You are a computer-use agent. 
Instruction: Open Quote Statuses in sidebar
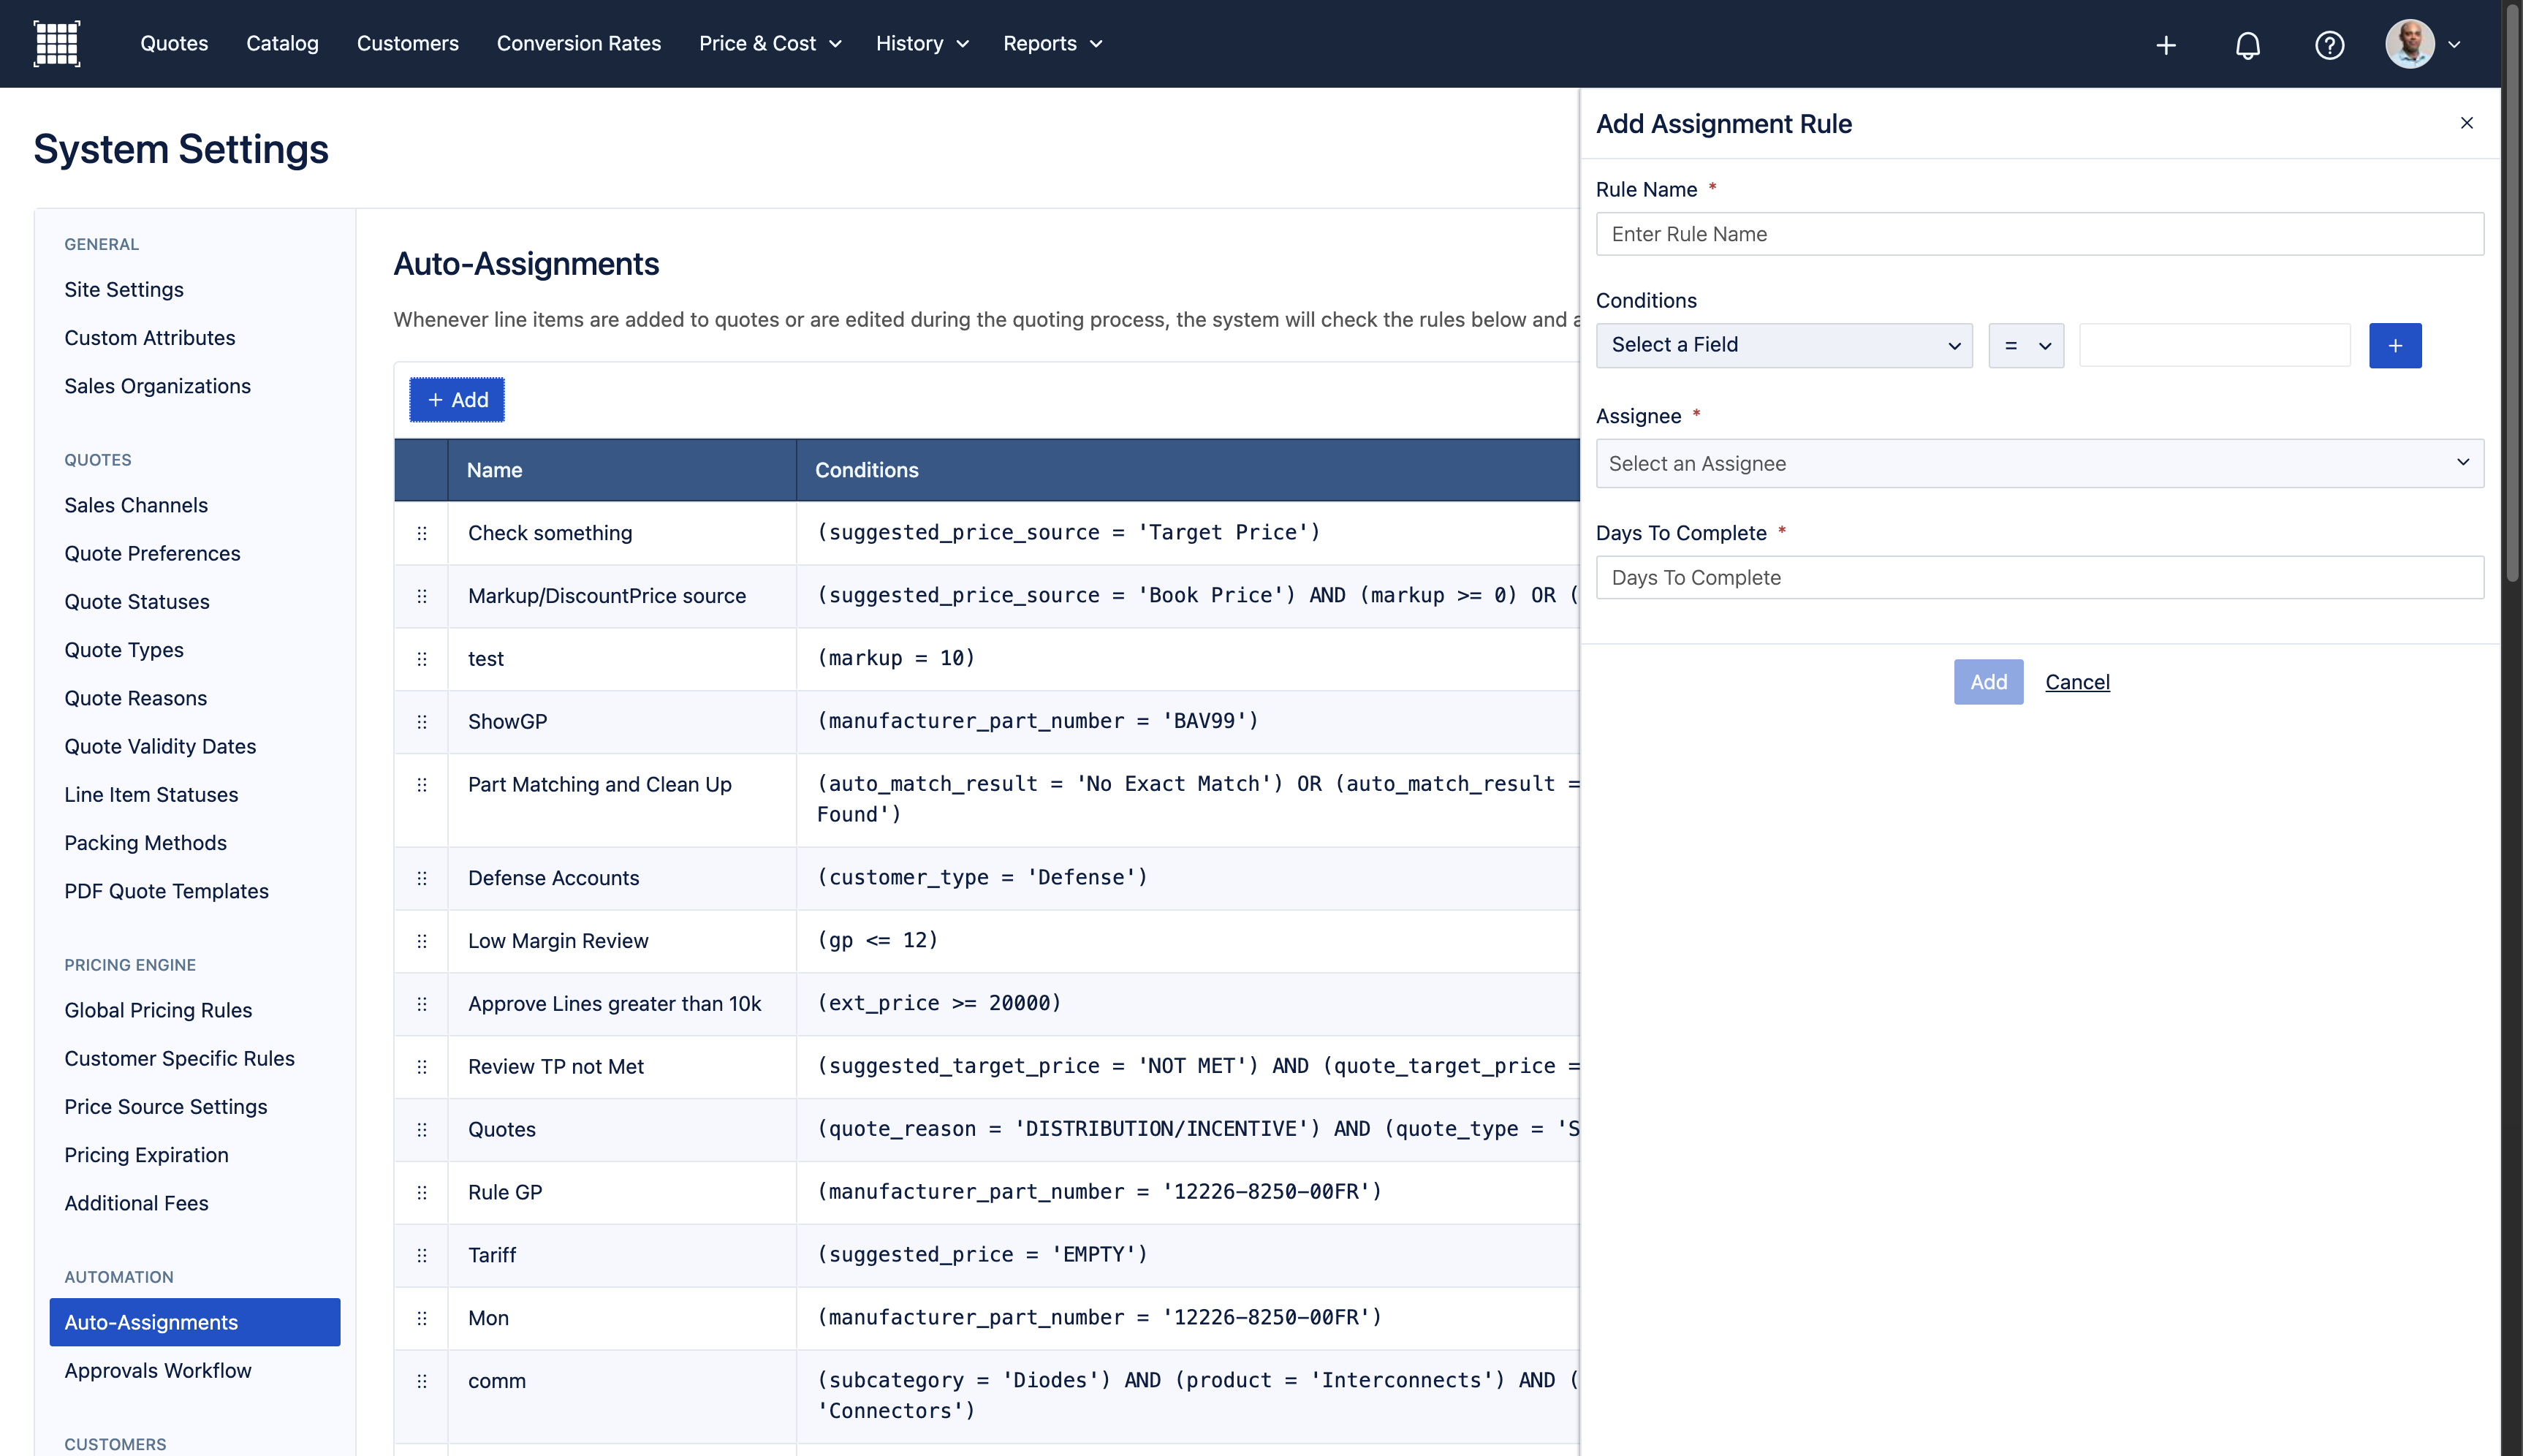(137, 601)
